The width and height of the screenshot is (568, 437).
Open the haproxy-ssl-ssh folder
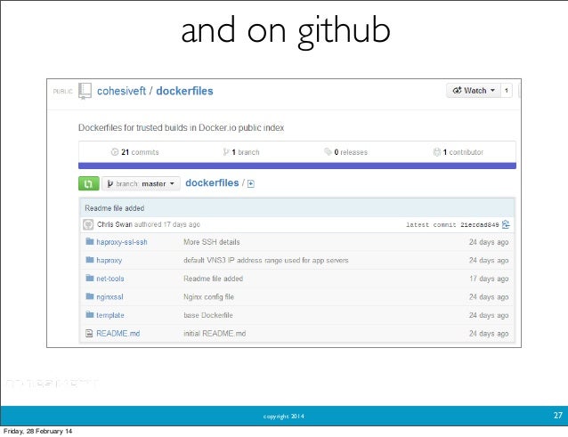(x=122, y=242)
